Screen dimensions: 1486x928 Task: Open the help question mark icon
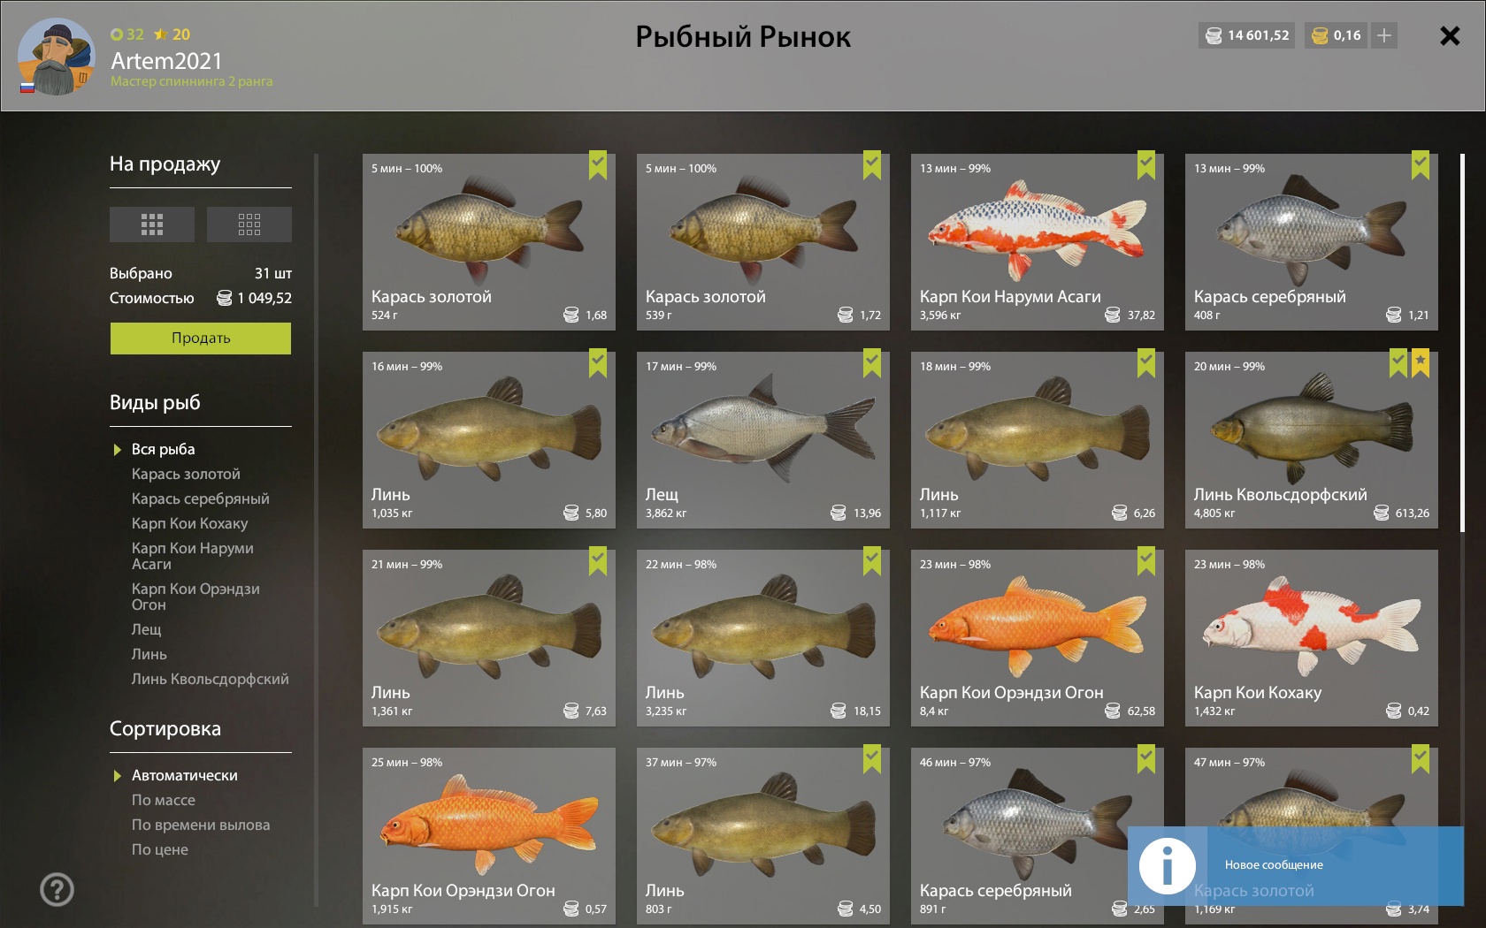(x=57, y=889)
